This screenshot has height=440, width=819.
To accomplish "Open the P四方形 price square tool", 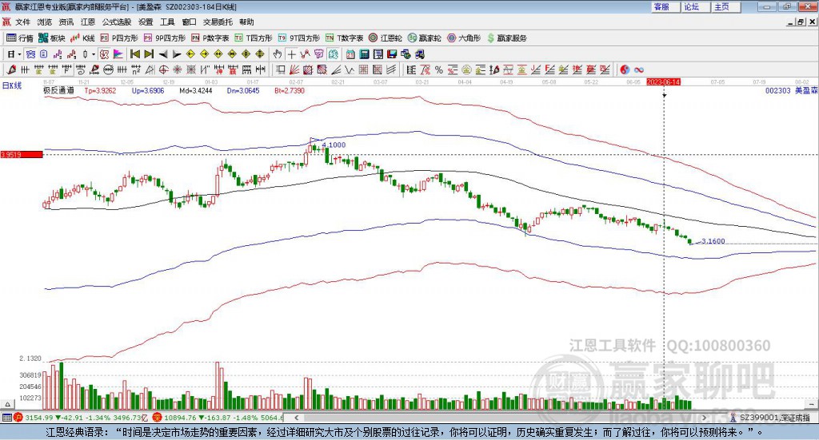I will [119, 38].
